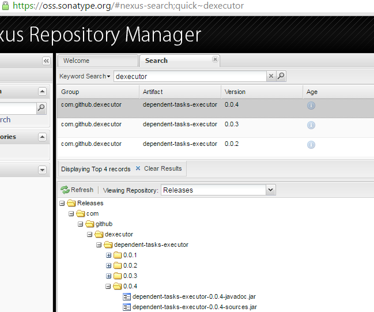
Task: Collapse the com folder node
Action: click(x=71, y=213)
